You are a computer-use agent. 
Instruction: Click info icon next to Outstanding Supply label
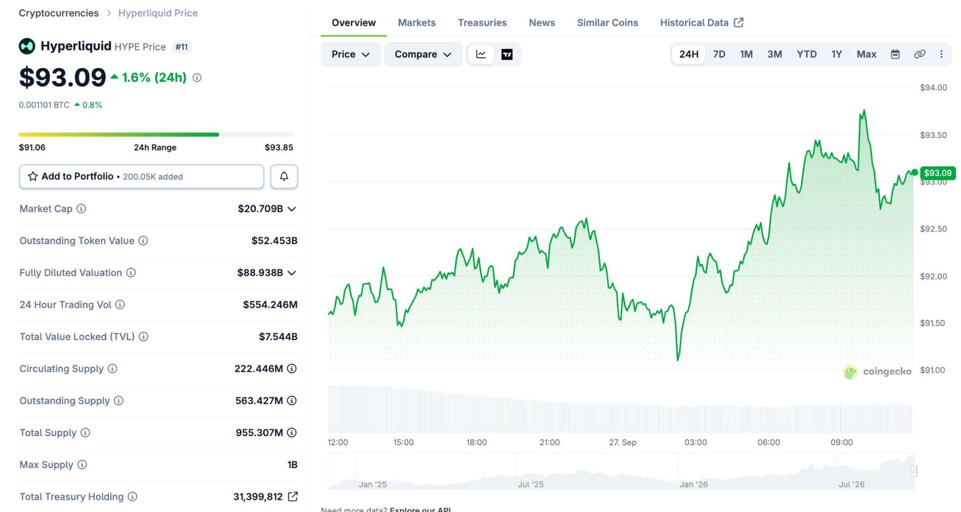coord(118,401)
